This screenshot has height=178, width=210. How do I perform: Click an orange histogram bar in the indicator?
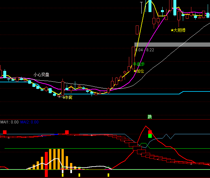(x=54, y=159)
